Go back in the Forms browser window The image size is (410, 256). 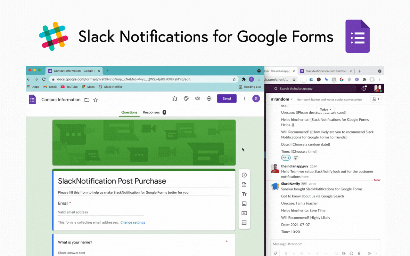click(x=29, y=79)
